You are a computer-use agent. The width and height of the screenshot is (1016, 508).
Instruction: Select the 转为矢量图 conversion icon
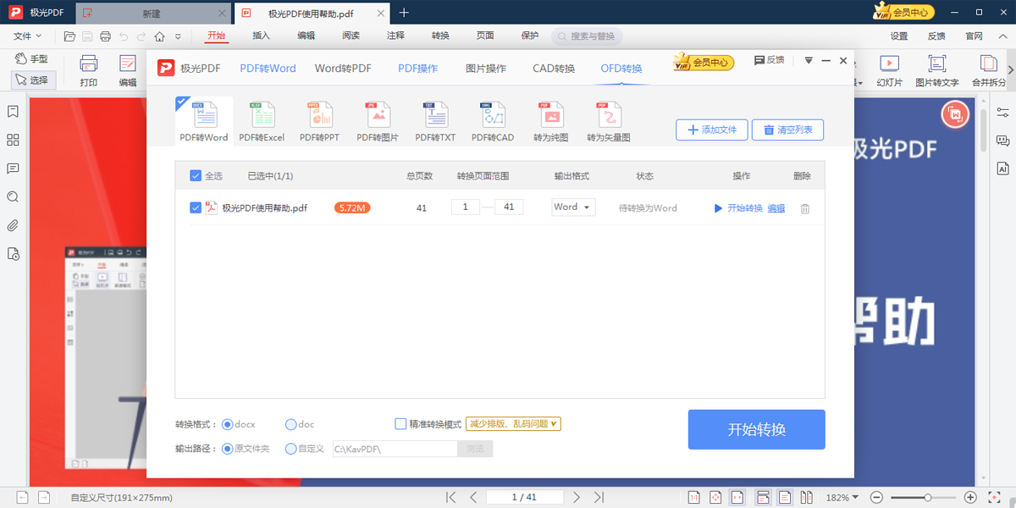pyautogui.click(x=609, y=121)
